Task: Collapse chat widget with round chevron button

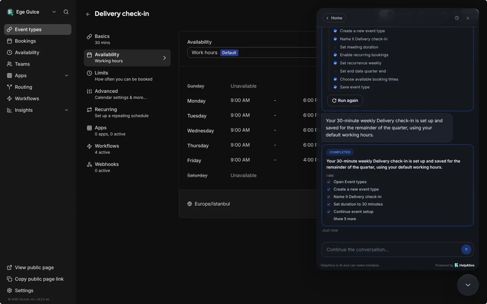Action: point(468,285)
